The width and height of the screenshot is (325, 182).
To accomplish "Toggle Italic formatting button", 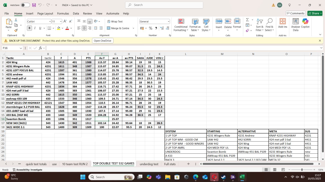I will (35, 28).
